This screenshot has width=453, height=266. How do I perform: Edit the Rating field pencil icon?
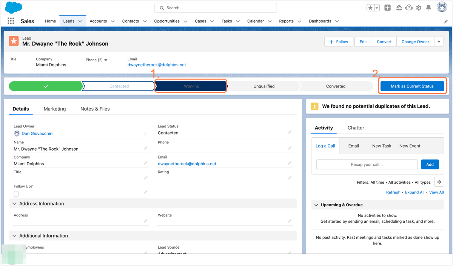[290, 178]
